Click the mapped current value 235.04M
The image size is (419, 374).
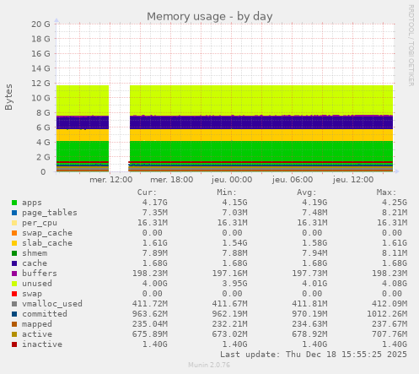point(150,324)
